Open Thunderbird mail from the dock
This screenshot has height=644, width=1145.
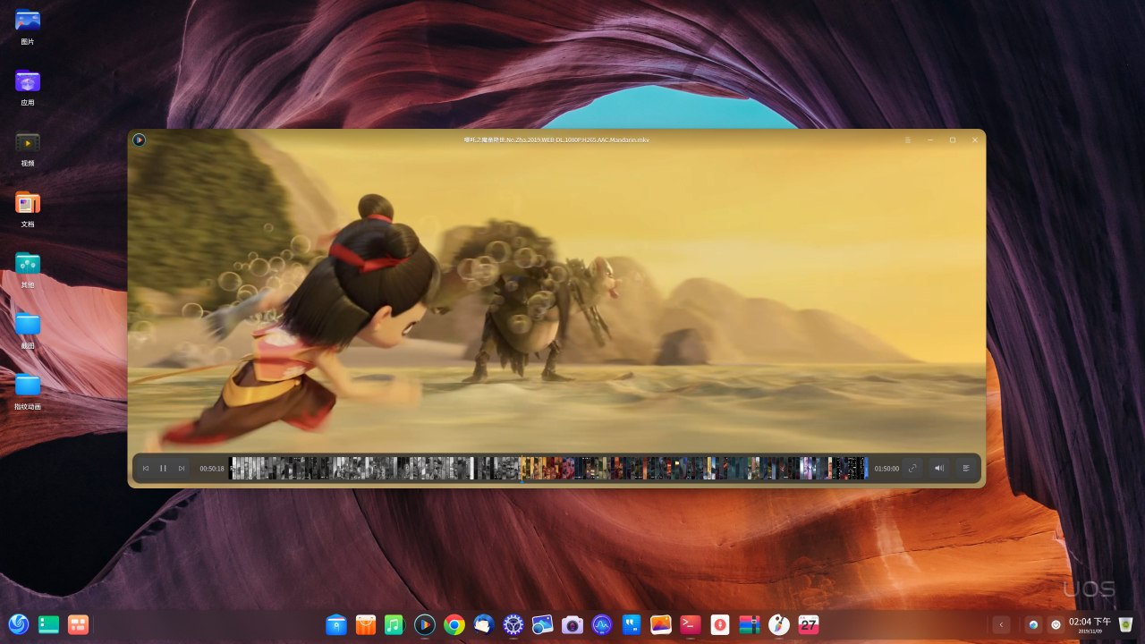484,624
